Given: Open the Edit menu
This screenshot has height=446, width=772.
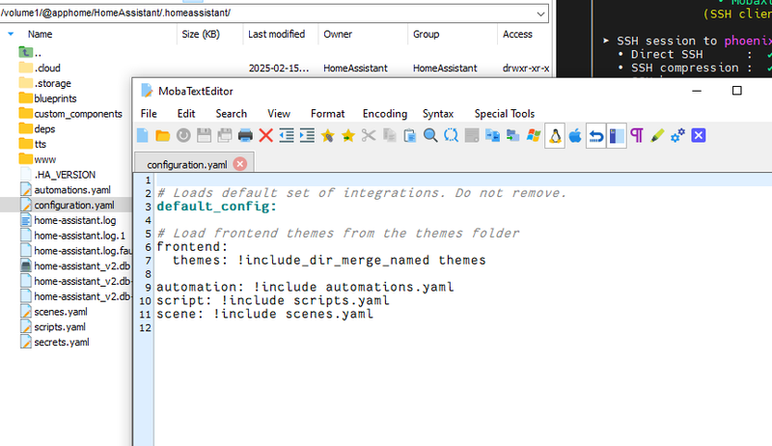Looking at the screenshot, I should pyautogui.click(x=186, y=114).
